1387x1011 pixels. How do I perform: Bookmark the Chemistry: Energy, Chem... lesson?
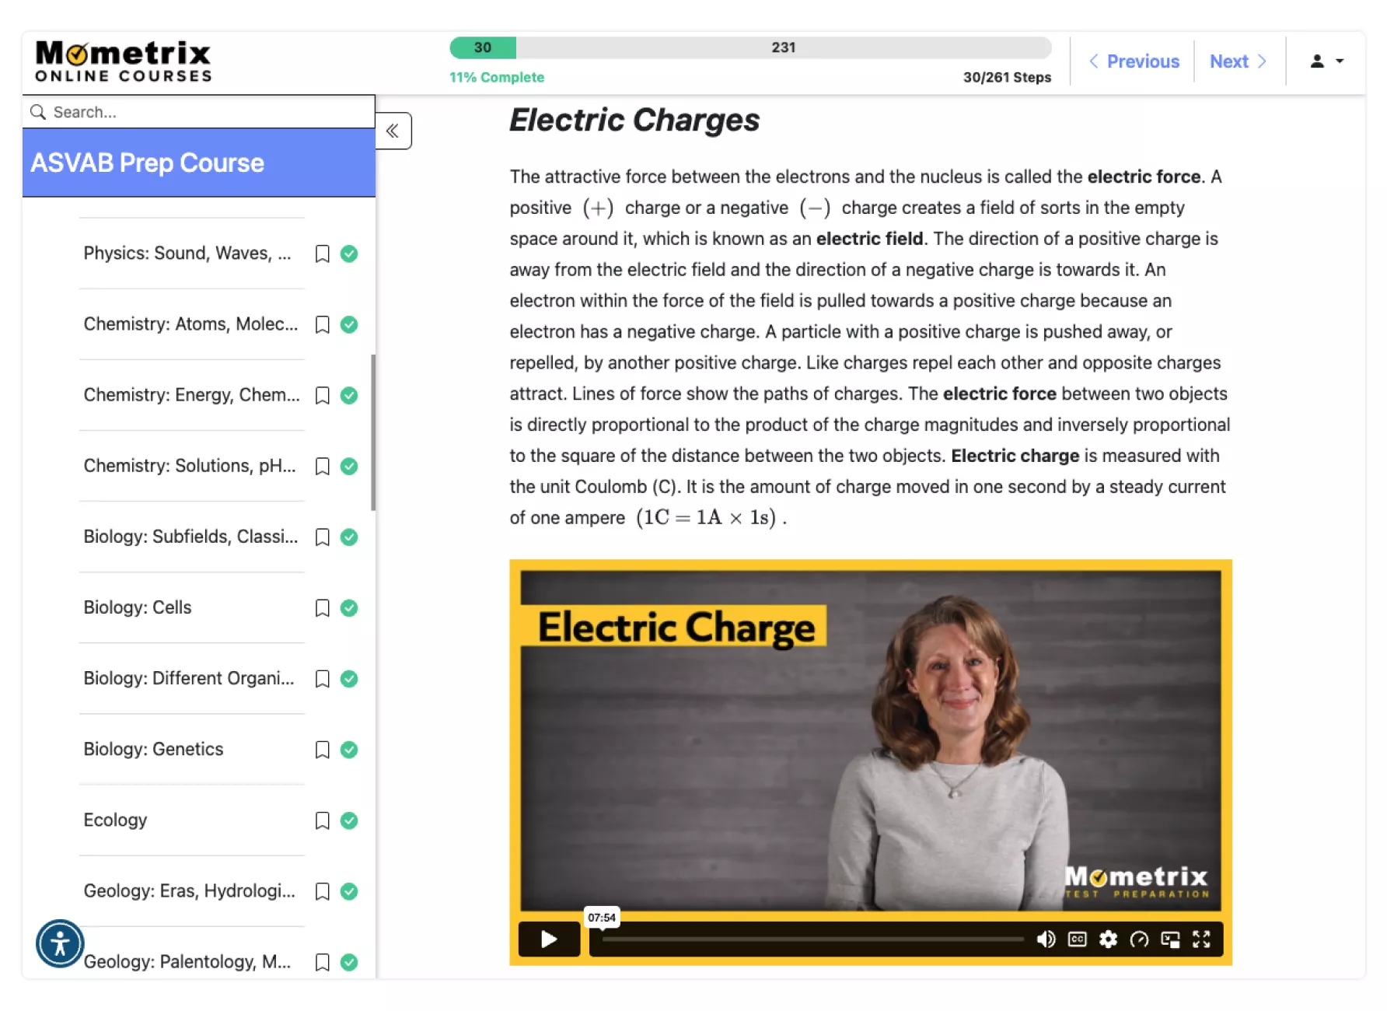(322, 395)
